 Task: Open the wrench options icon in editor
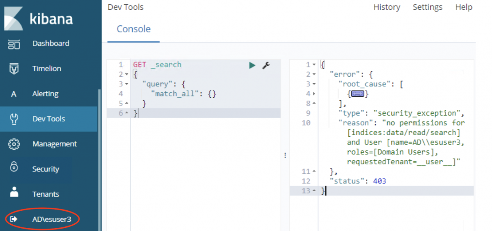(x=266, y=65)
